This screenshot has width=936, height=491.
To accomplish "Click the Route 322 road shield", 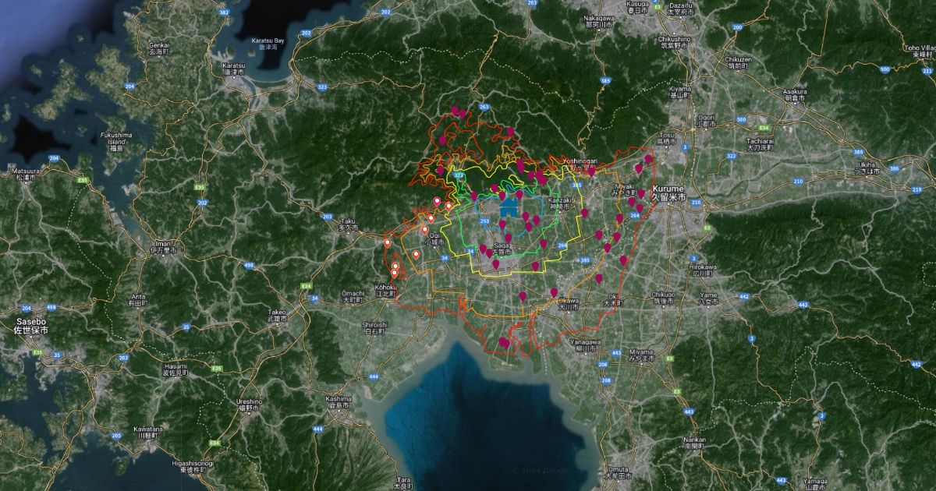I will pyautogui.click(x=731, y=156).
